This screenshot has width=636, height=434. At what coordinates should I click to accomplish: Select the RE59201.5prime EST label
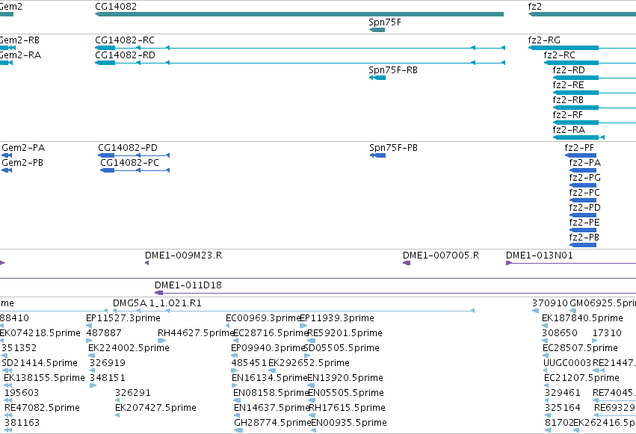pyautogui.click(x=345, y=333)
